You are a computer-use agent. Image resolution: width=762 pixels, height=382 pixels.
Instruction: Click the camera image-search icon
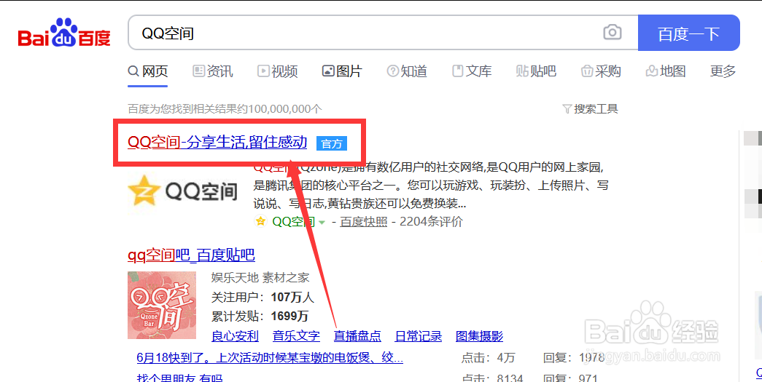pyautogui.click(x=613, y=33)
